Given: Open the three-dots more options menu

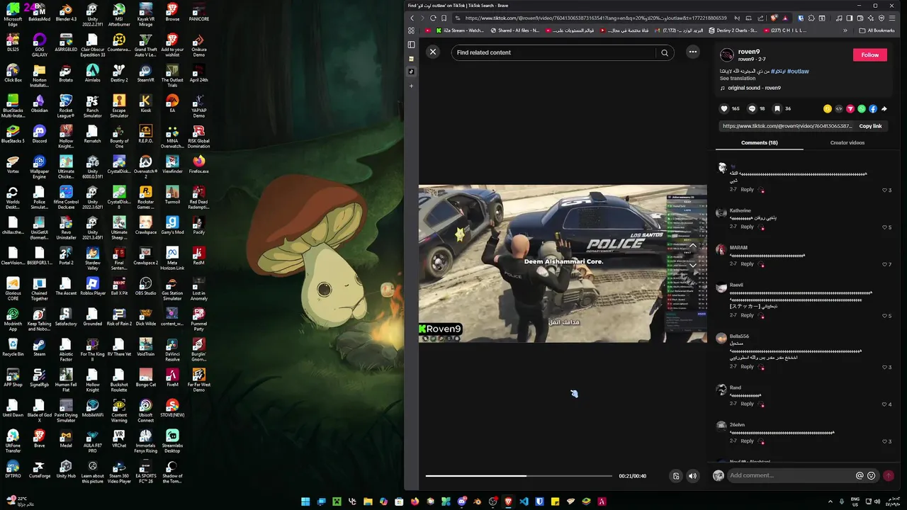Looking at the screenshot, I should click(x=693, y=52).
